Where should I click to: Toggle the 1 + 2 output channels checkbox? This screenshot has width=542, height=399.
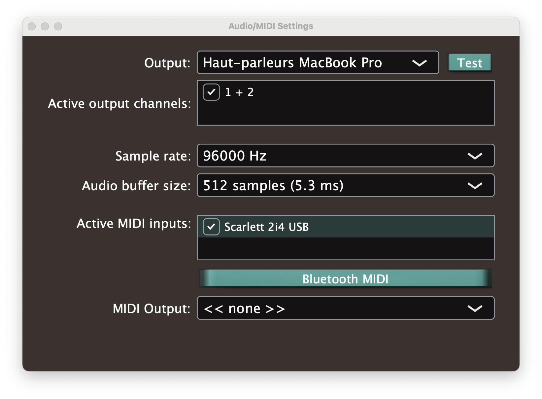click(211, 92)
